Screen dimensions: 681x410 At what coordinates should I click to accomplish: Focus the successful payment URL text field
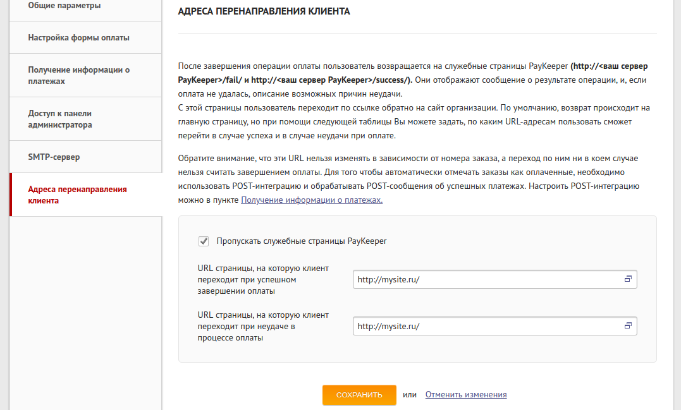point(487,279)
